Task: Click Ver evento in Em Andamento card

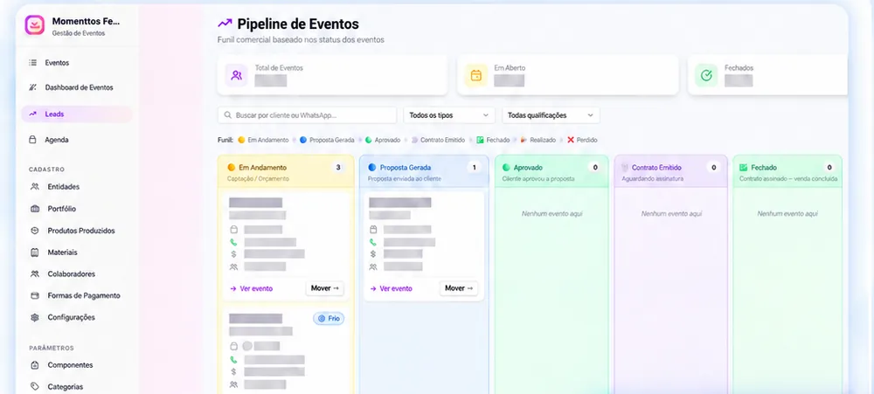Action: tap(252, 288)
